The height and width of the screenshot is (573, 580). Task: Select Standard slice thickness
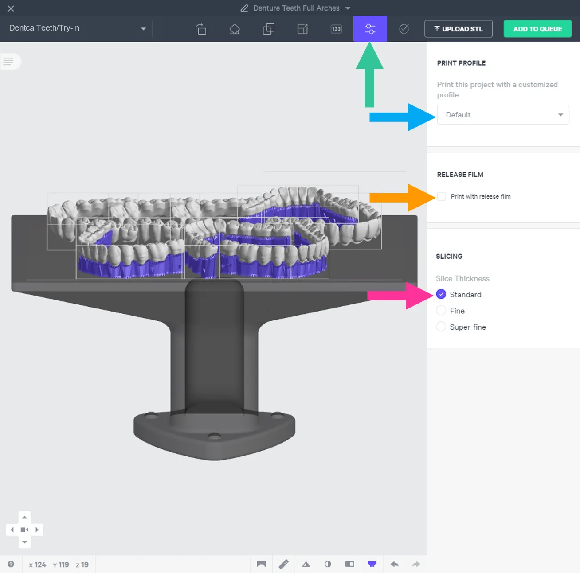click(x=441, y=294)
